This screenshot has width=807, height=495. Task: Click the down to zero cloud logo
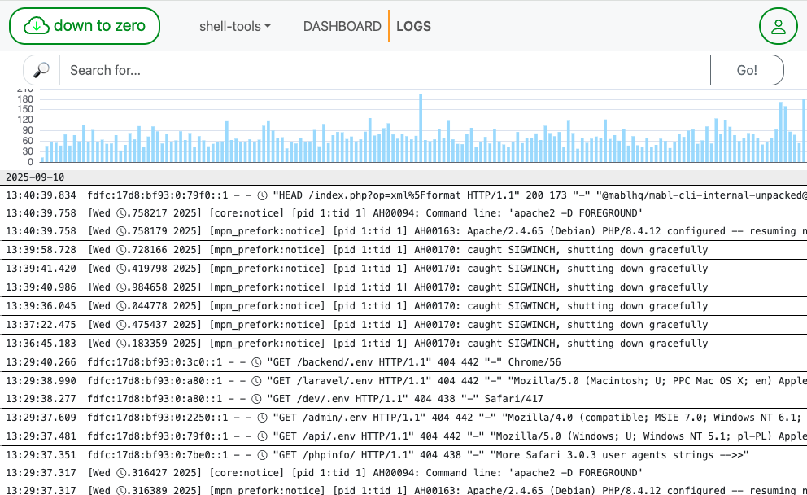(85, 26)
